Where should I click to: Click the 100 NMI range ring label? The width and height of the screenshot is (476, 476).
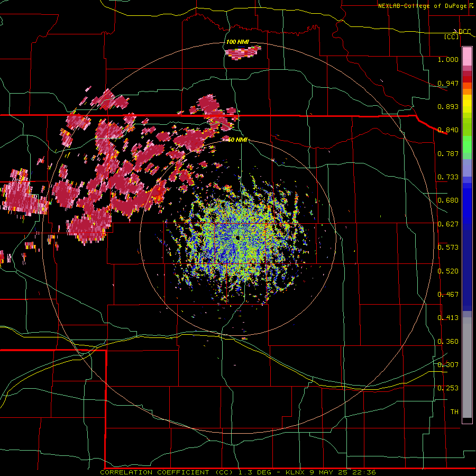coord(237,42)
